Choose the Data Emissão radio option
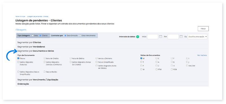Image resolution: width=226 pixels, height=104 pixels. 65,36
